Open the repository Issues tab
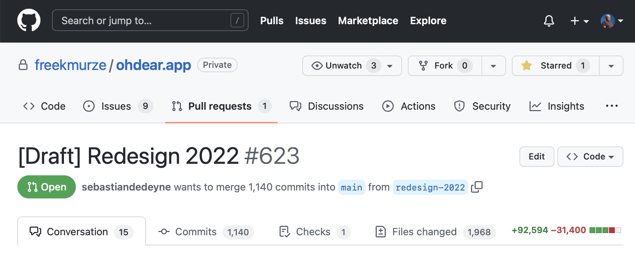Viewport: 635px width, 254px height. pos(118,106)
